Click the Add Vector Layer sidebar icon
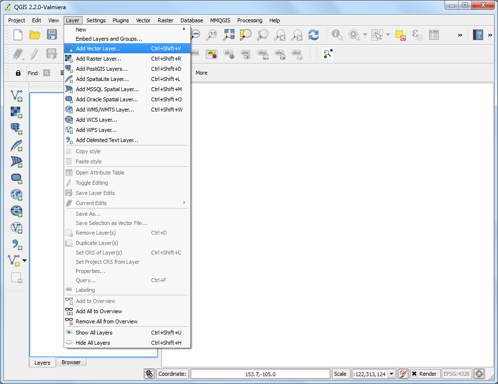The height and width of the screenshot is (384, 498). click(x=16, y=96)
